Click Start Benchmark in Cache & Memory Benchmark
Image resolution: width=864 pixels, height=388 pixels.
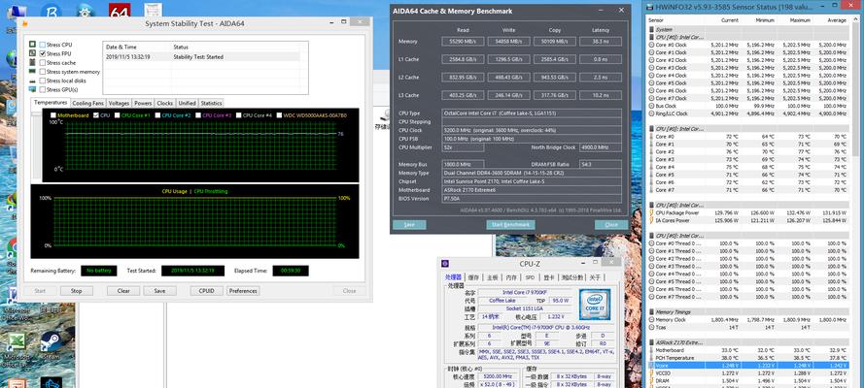[x=511, y=225]
